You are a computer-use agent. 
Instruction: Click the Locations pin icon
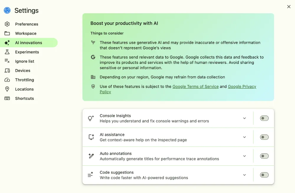(x=7, y=89)
